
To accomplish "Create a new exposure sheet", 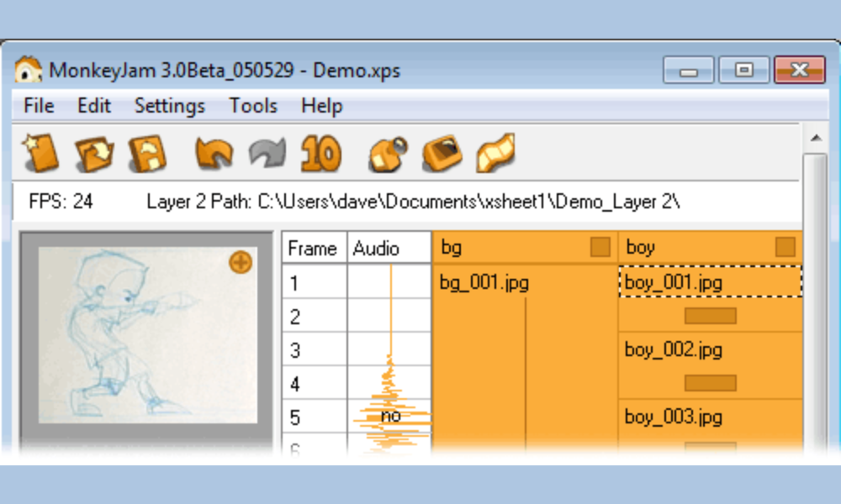I will 40,153.
